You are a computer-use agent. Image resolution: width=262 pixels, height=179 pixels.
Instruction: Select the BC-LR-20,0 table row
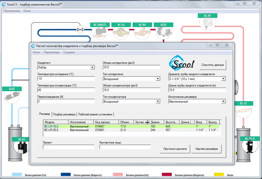pos(131,130)
